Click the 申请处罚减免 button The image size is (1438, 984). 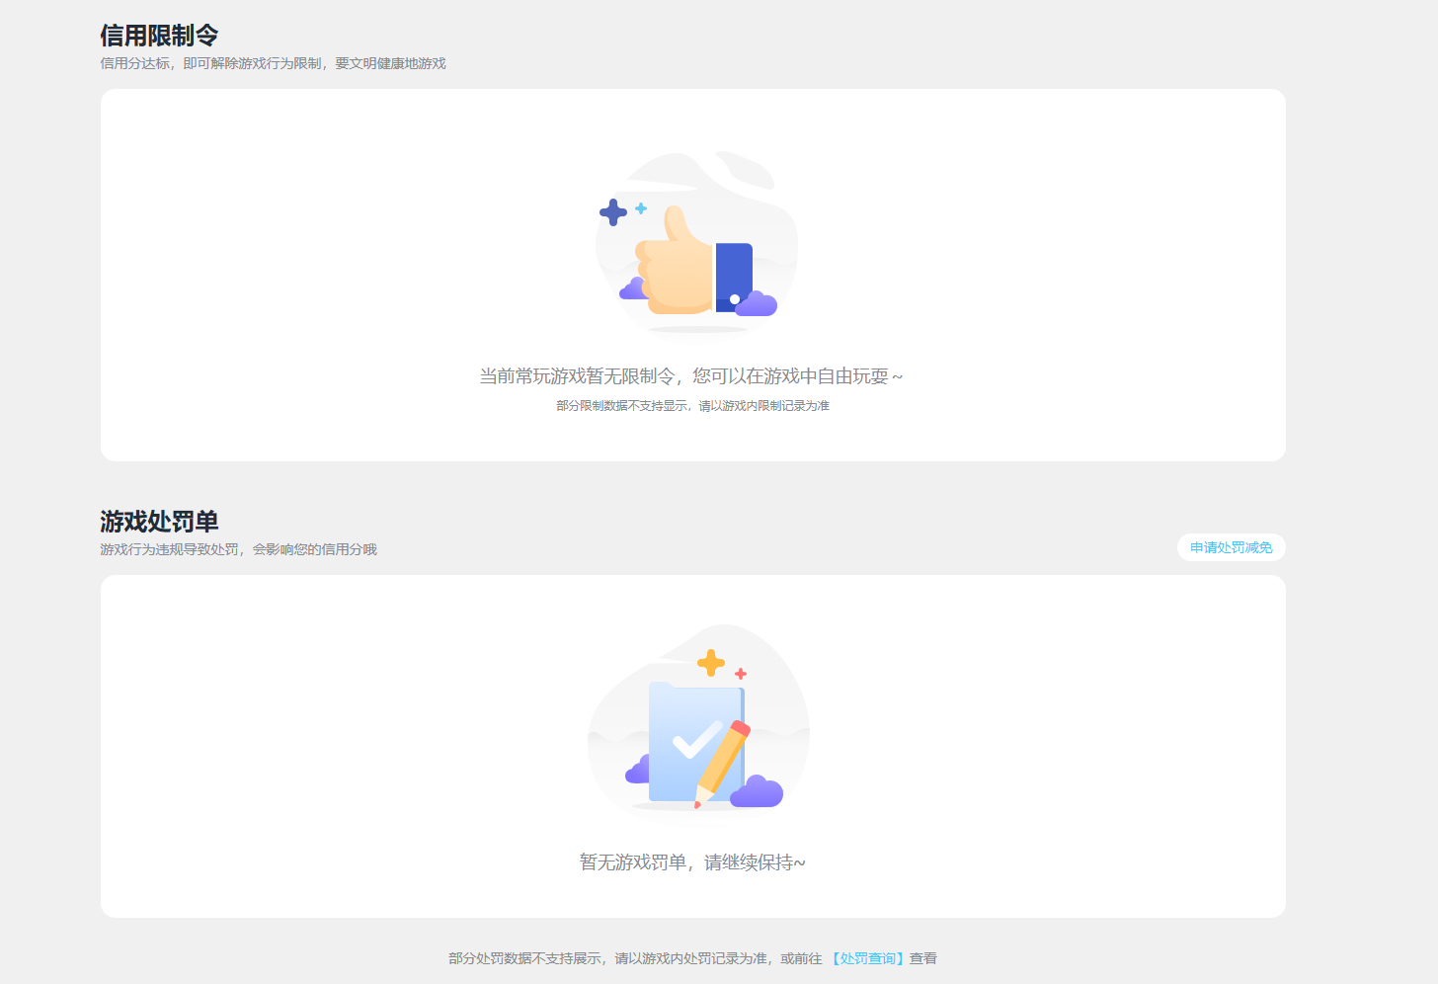click(1231, 547)
